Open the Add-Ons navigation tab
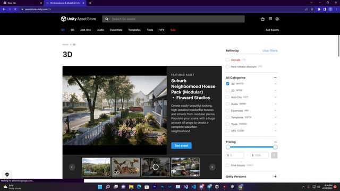Viewport: 340px width, 191px height. click(86, 30)
